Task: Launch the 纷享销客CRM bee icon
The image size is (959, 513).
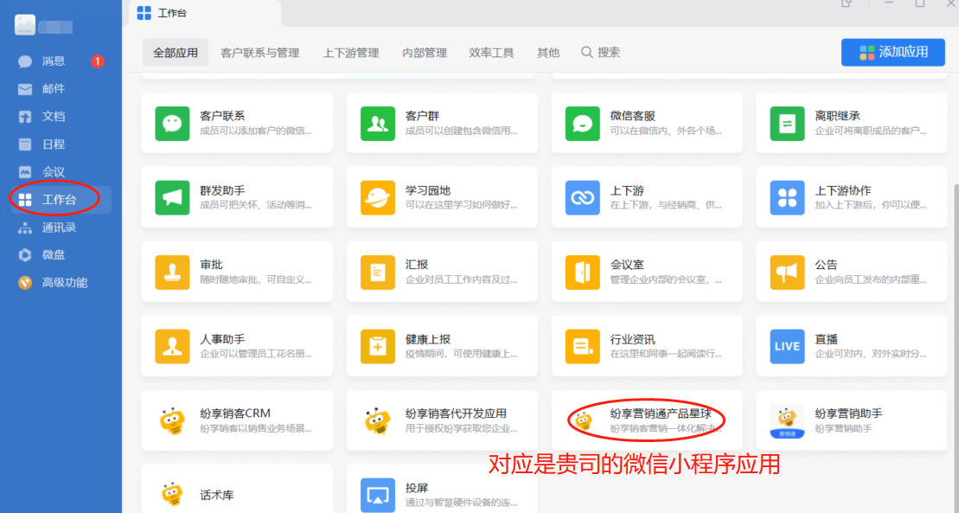Action: 172,421
